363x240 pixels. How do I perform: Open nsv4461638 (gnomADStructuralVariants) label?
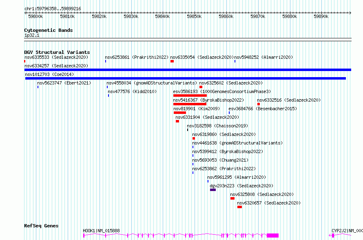click(x=237, y=143)
